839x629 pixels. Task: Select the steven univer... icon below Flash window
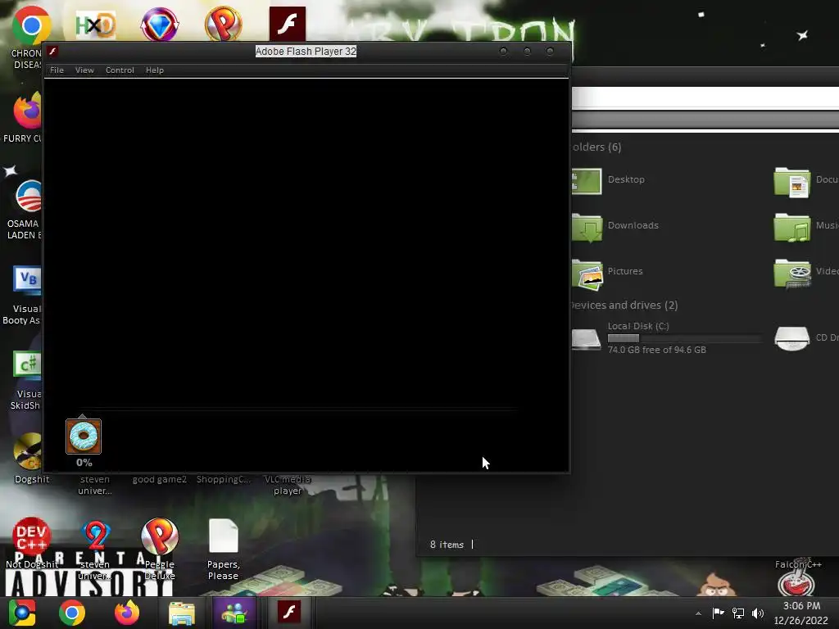[x=95, y=485]
